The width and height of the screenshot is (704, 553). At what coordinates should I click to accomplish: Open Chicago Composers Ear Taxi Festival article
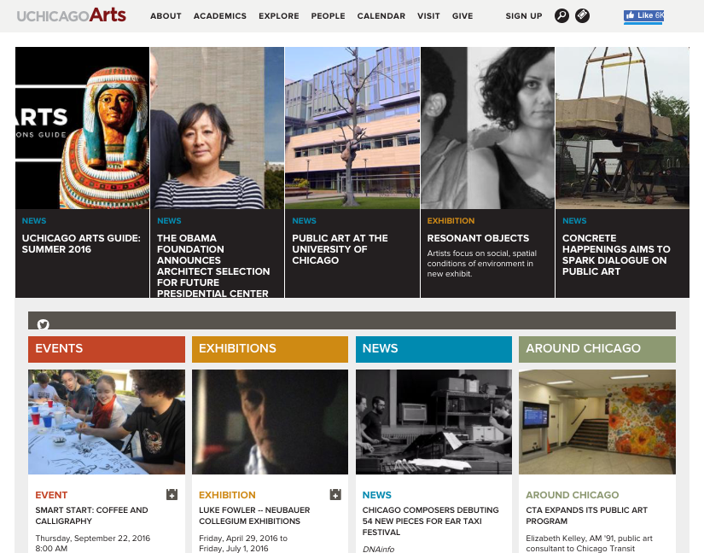pyautogui.click(x=431, y=521)
